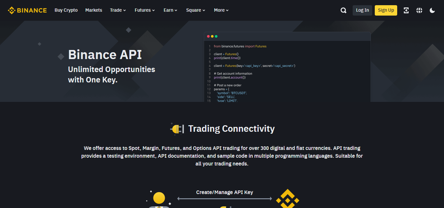
Task: Click the Trading Connectivity heading
Action: (x=231, y=129)
